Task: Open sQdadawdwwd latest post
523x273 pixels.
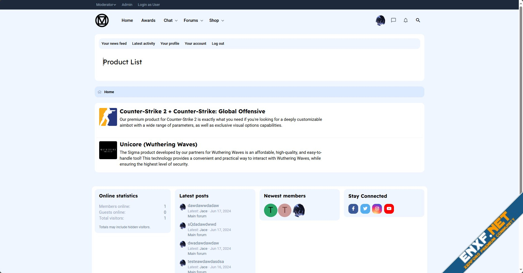Action: pos(202,224)
